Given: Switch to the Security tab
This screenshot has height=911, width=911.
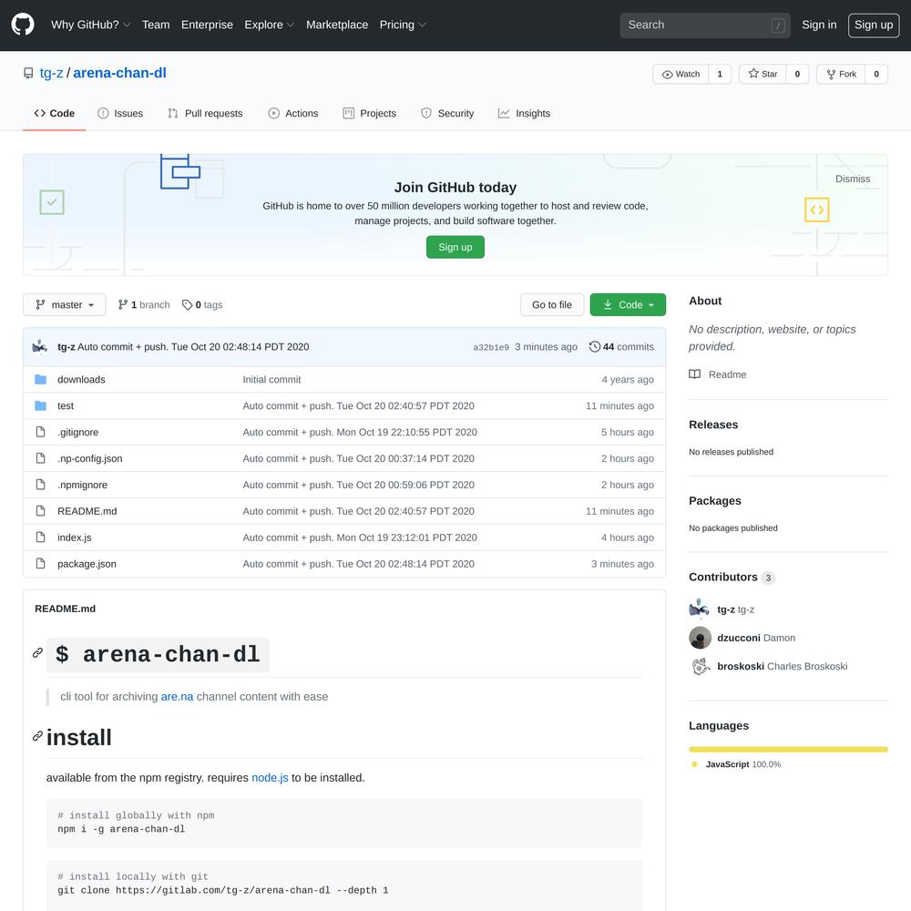Looking at the screenshot, I should 447,113.
